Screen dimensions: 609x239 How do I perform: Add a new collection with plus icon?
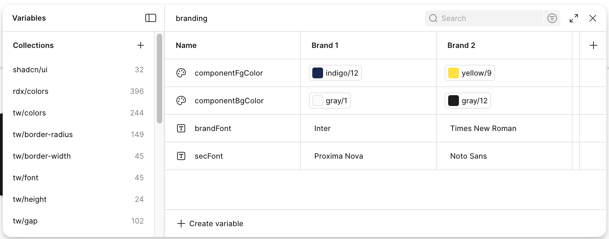(x=141, y=45)
